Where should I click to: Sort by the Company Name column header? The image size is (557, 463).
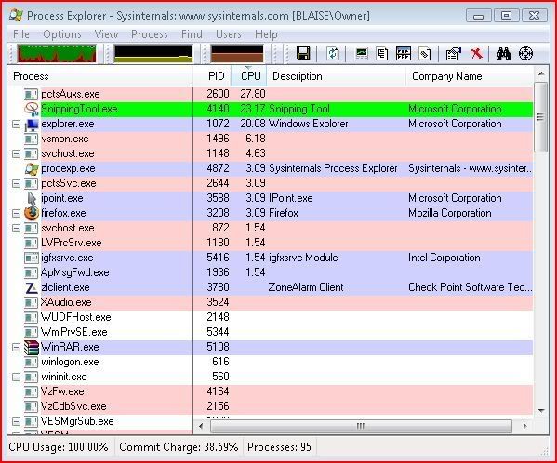(470, 76)
